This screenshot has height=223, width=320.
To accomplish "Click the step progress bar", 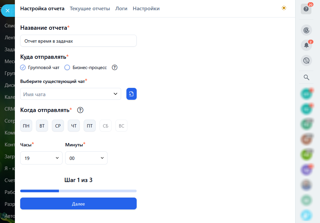I will 78,191.
